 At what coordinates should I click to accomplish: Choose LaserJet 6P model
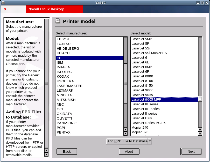click(x=164, y=72)
